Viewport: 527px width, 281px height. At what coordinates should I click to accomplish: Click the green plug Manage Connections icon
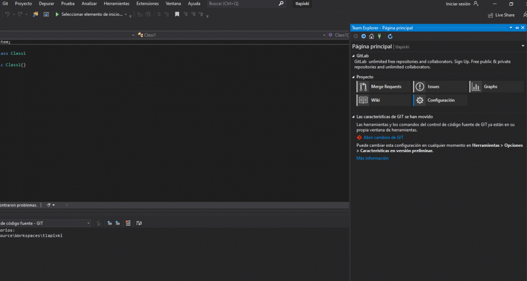tap(379, 36)
